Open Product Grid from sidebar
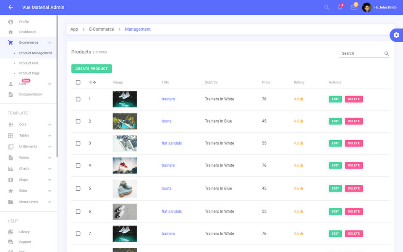 pos(29,63)
